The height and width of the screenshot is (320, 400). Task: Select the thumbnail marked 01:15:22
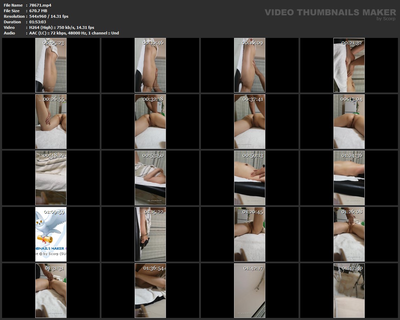150,234
